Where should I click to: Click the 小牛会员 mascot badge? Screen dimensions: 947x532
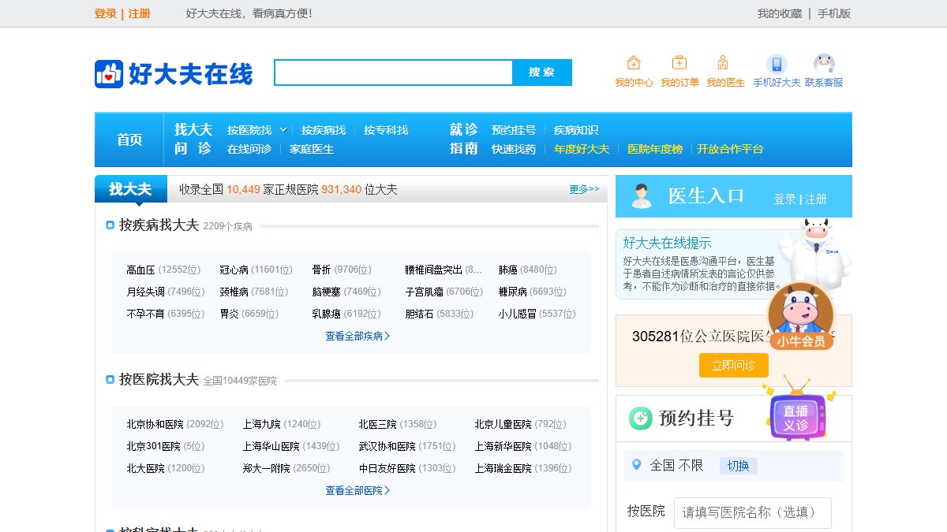801,317
